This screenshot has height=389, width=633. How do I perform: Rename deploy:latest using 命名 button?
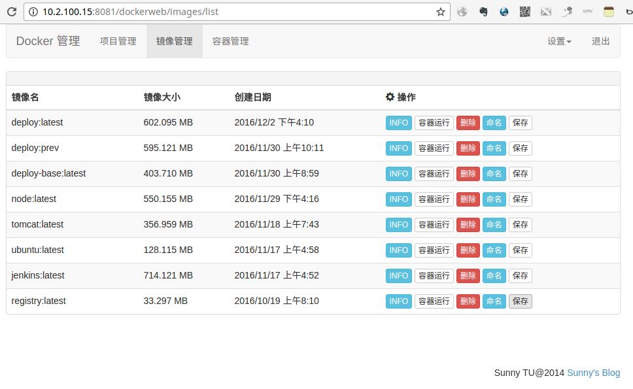click(494, 123)
